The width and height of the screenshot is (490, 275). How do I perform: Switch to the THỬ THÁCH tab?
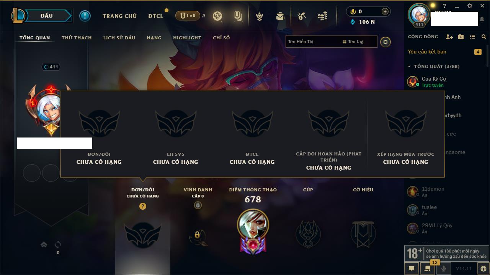coord(77,38)
